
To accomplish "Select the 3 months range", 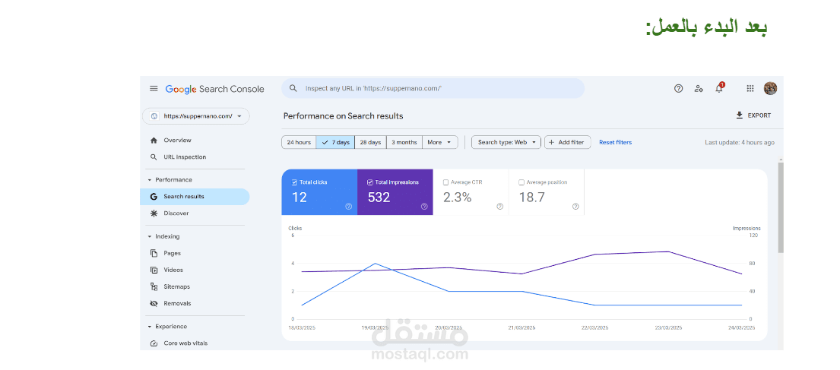I will pyautogui.click(x=404, y=142).
